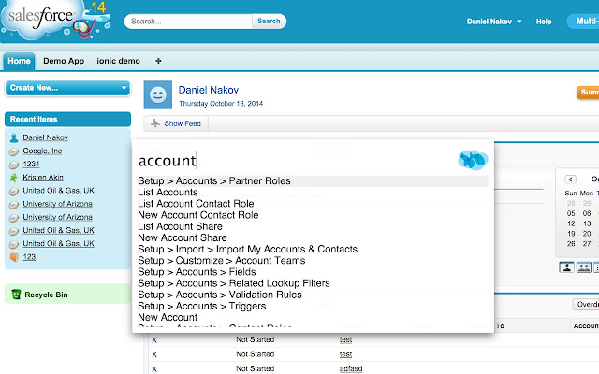Select calendar date 13

click(587, 223)
